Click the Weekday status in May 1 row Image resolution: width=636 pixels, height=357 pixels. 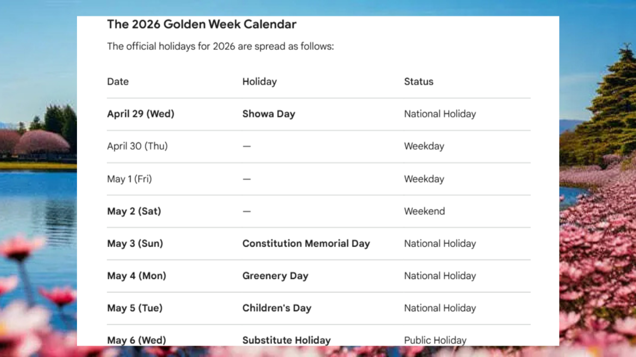click(x=424, y=179)
